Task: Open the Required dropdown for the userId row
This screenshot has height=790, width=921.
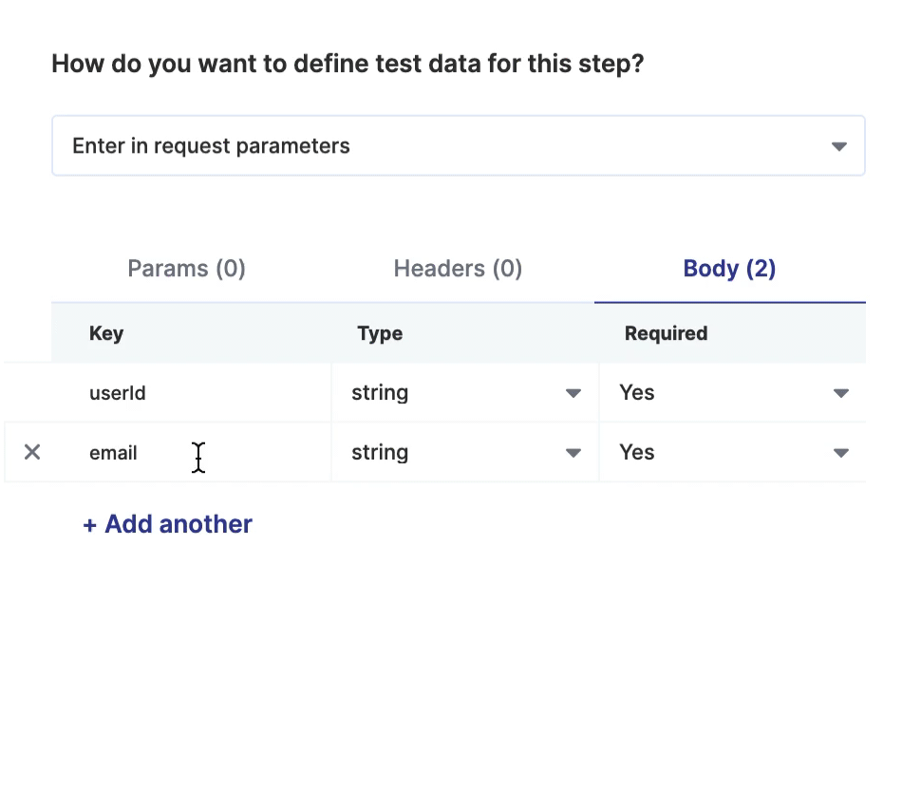Action: [x=731, y=393]
